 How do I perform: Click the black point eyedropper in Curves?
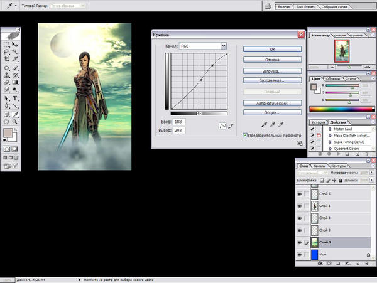click(264, 124)
